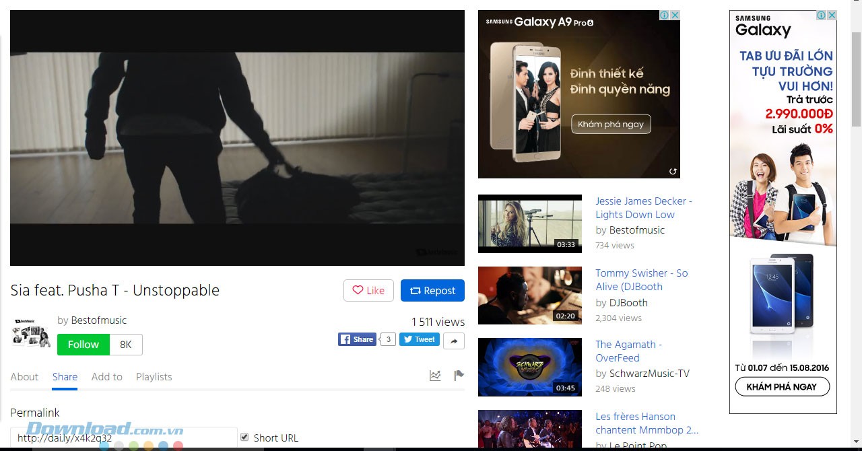Viewport: 862px width, 451px height.
Task: Follow the Bestofmusic channel
Action: (84, 345)
